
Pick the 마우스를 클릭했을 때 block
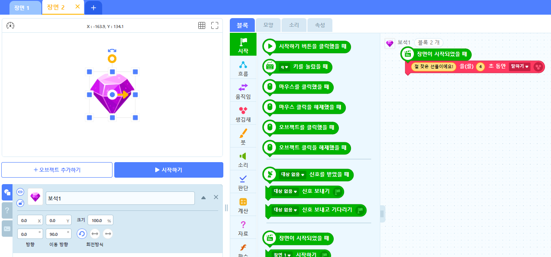(298, 87)
